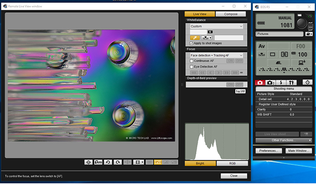Enable the Continuous AF checkbox
The height and width of the screenshot is (184, 316).
pos(192,61)
